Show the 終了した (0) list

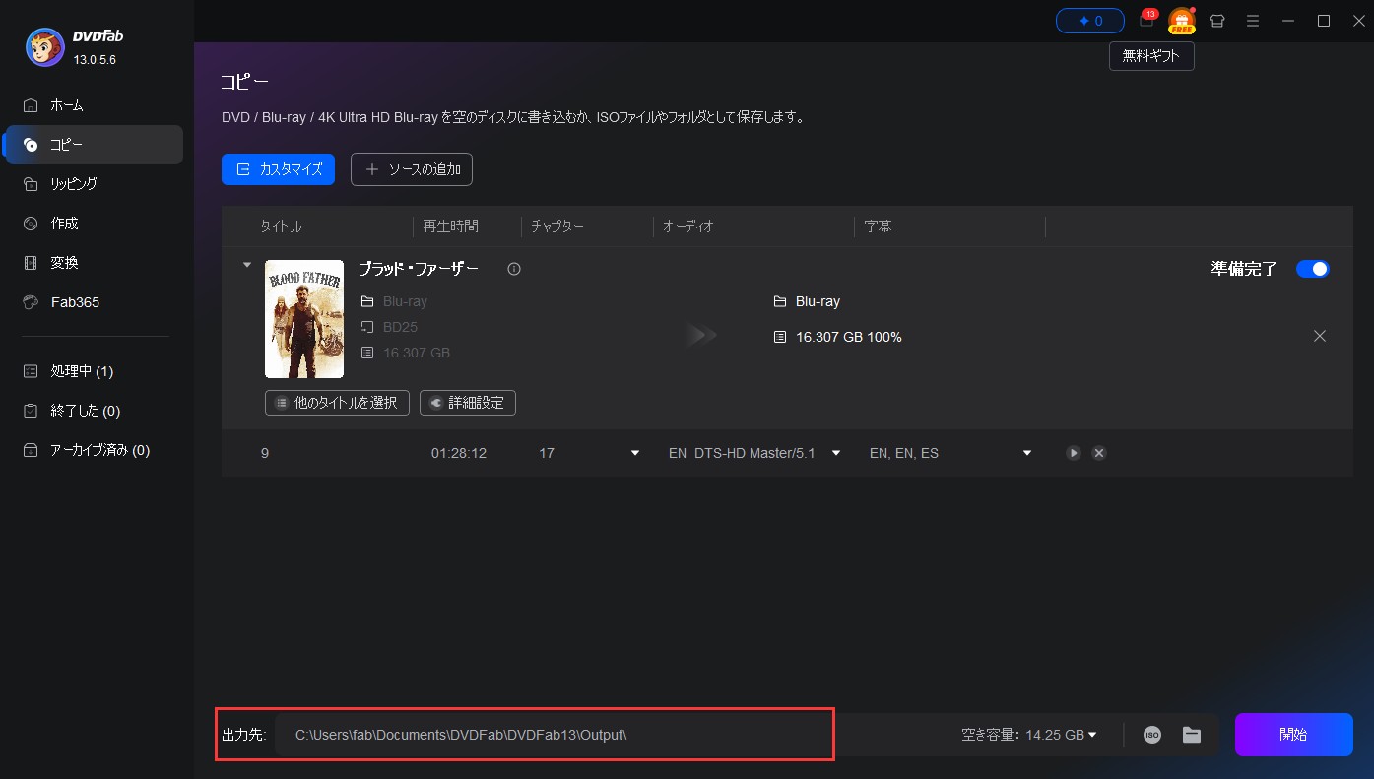pos(94,411)
